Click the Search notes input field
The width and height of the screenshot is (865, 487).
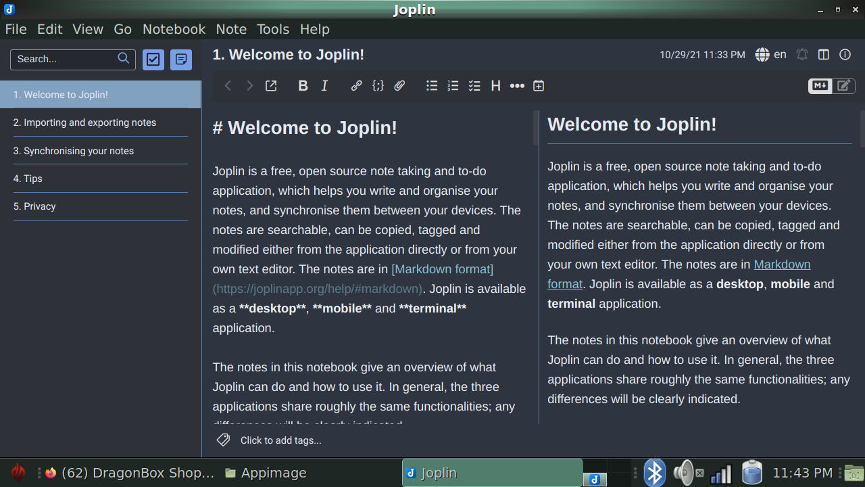pyautogui.click(x=66, y=60)
